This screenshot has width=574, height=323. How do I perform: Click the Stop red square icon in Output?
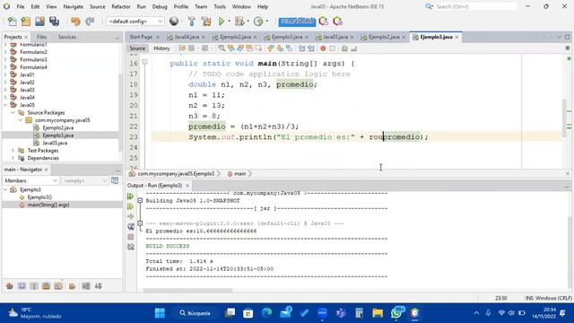coord(131,237)
